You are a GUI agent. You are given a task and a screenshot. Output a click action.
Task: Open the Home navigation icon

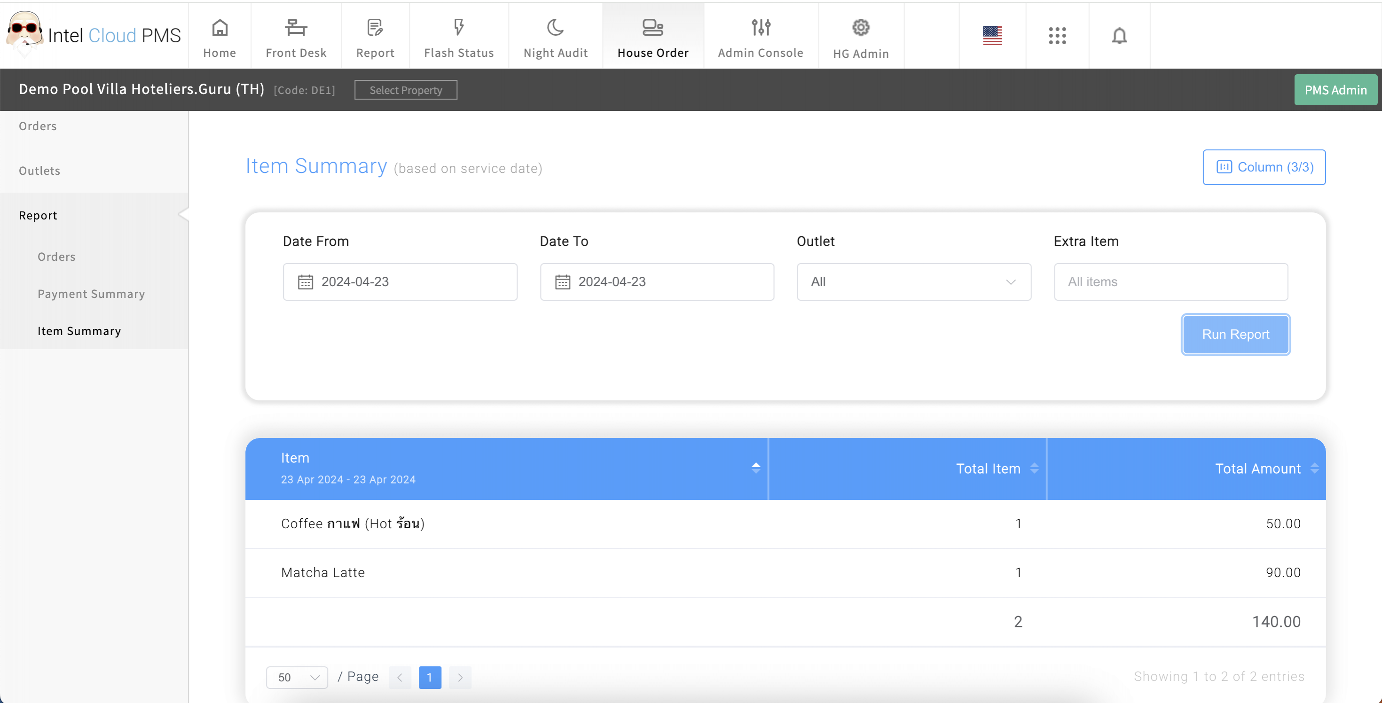pyautogui.click(x=220, y=28)
